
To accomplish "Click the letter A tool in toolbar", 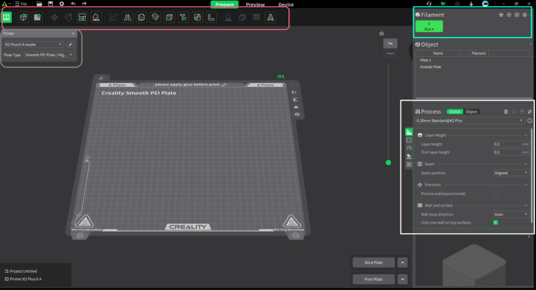I will pyautogui.click(x=270, y=18).
